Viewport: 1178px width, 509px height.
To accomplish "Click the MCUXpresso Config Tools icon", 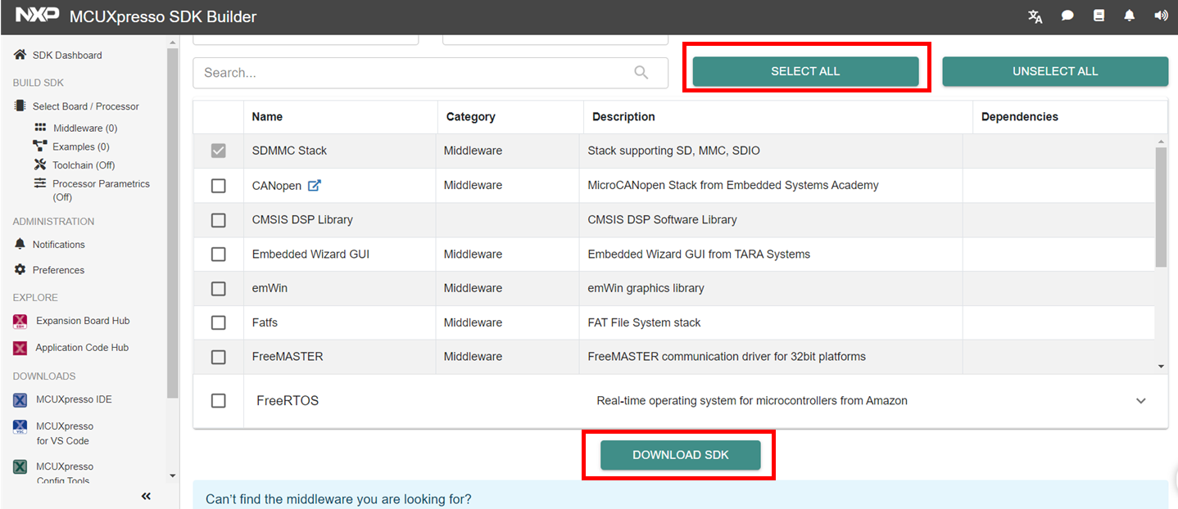I will pos(20,467).
